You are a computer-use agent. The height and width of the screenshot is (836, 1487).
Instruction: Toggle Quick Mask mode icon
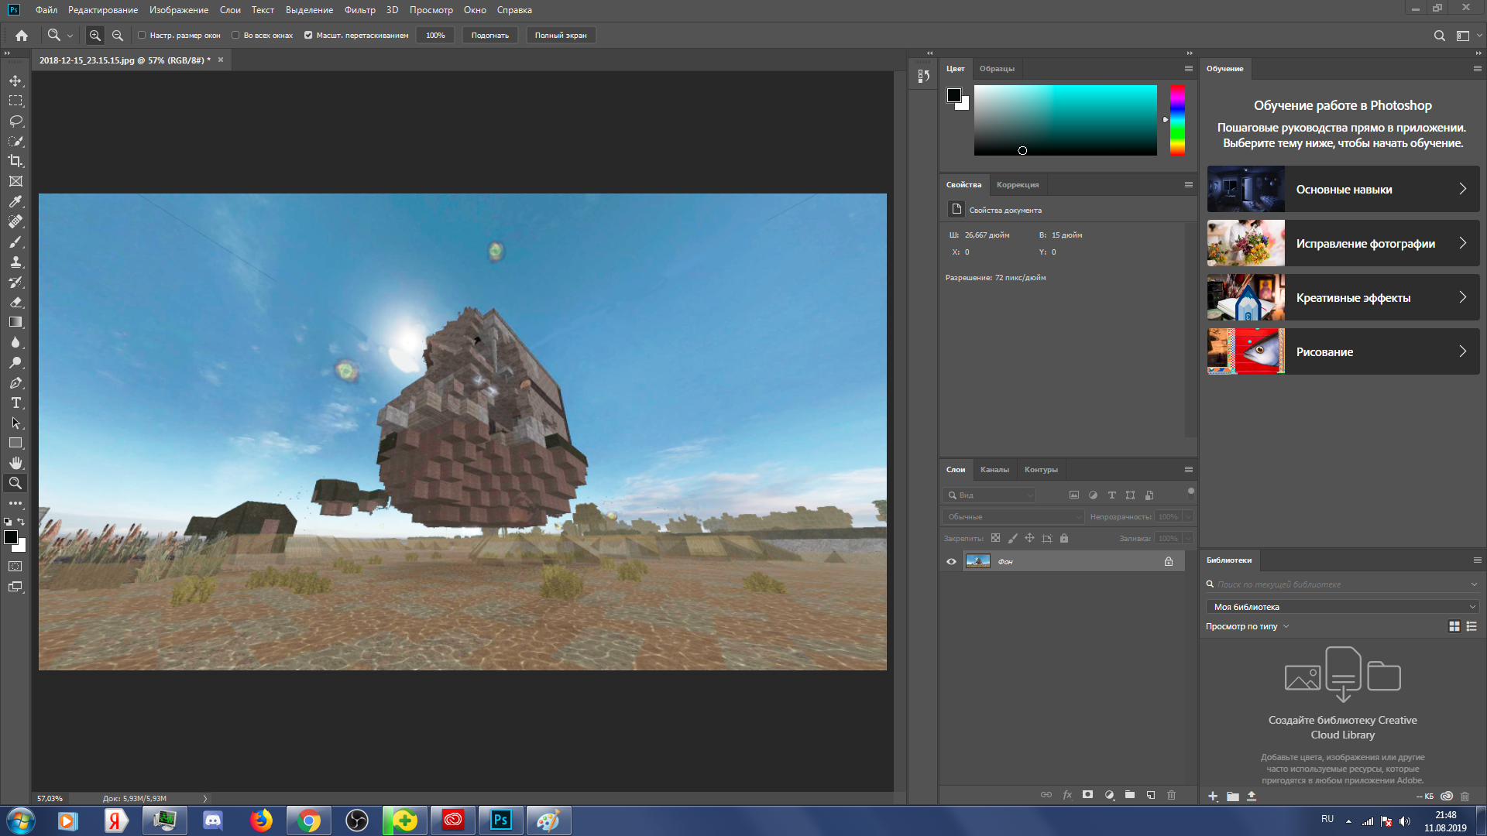point(15,567)
